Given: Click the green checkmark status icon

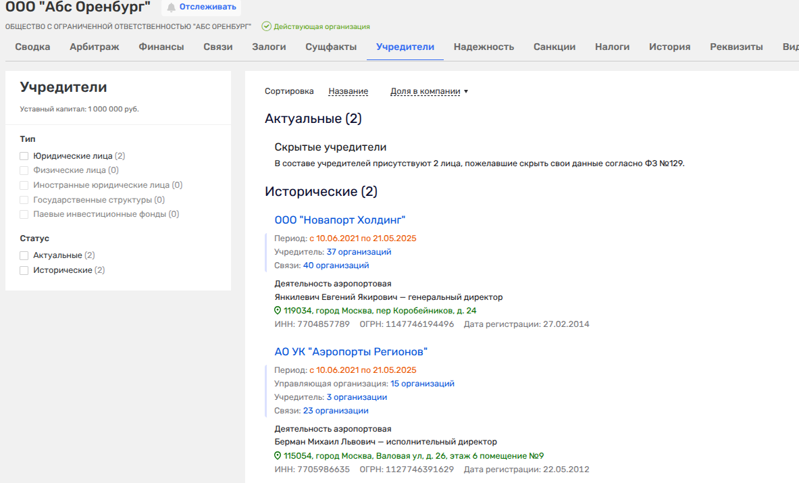Looking at the screenshot, I should 266,26.
